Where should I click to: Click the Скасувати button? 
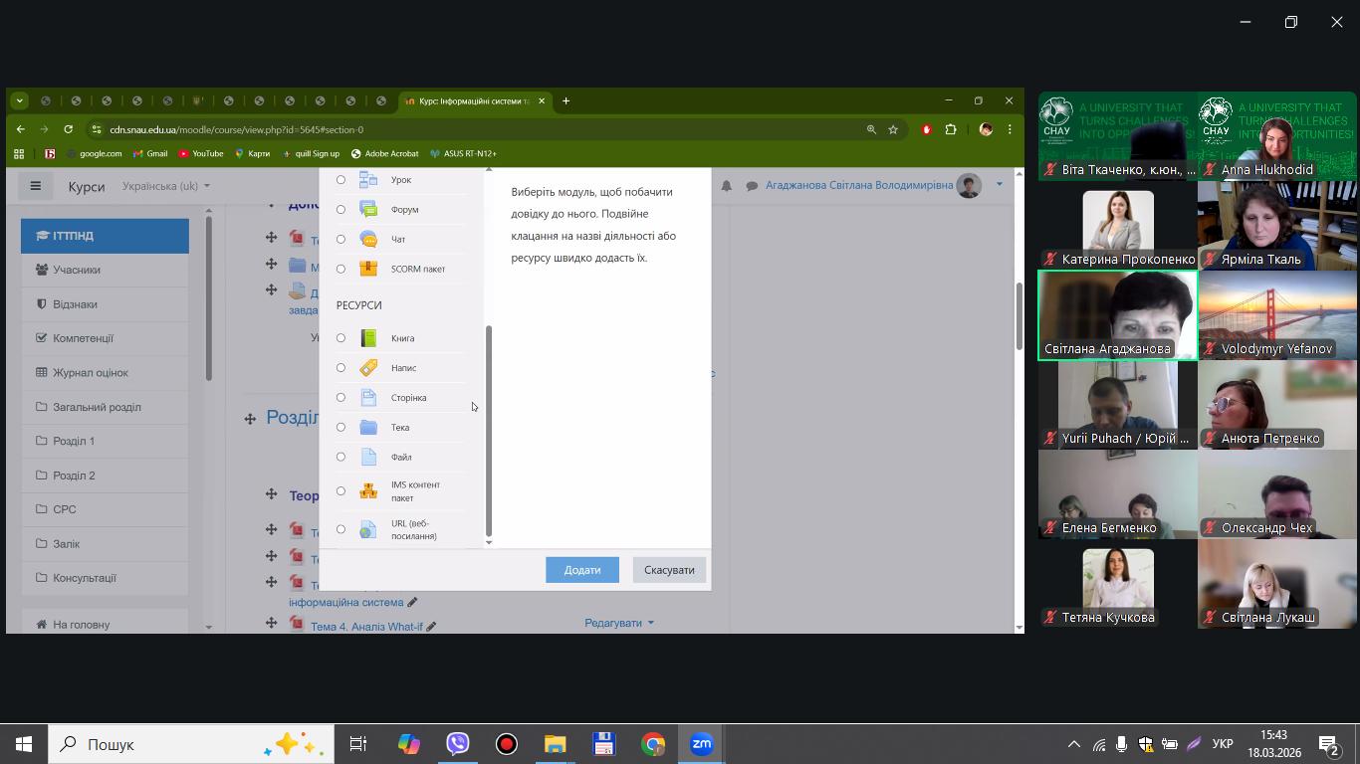tap(669, 570)
